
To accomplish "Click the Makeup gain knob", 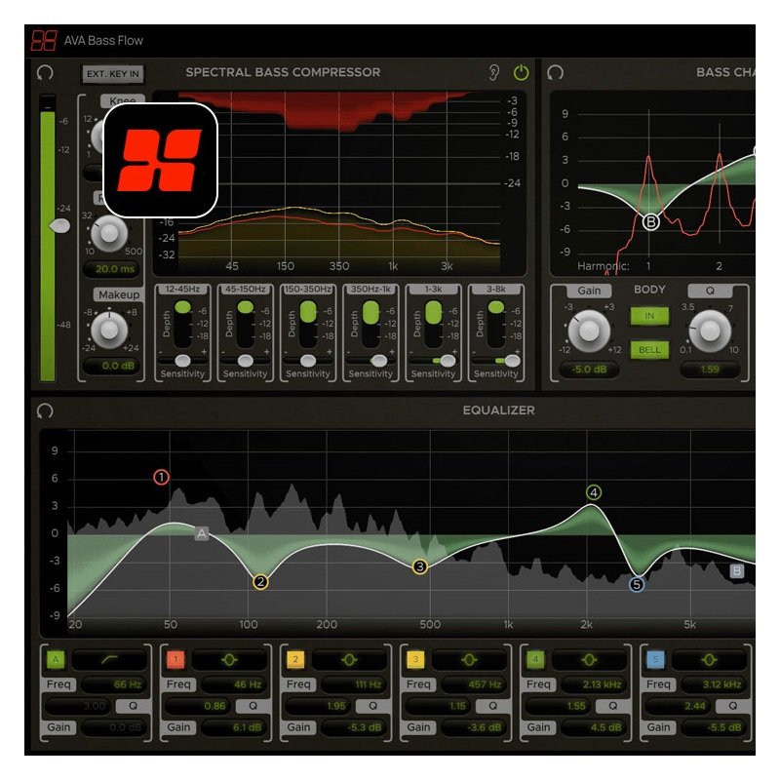I will [x=109, y=330].
